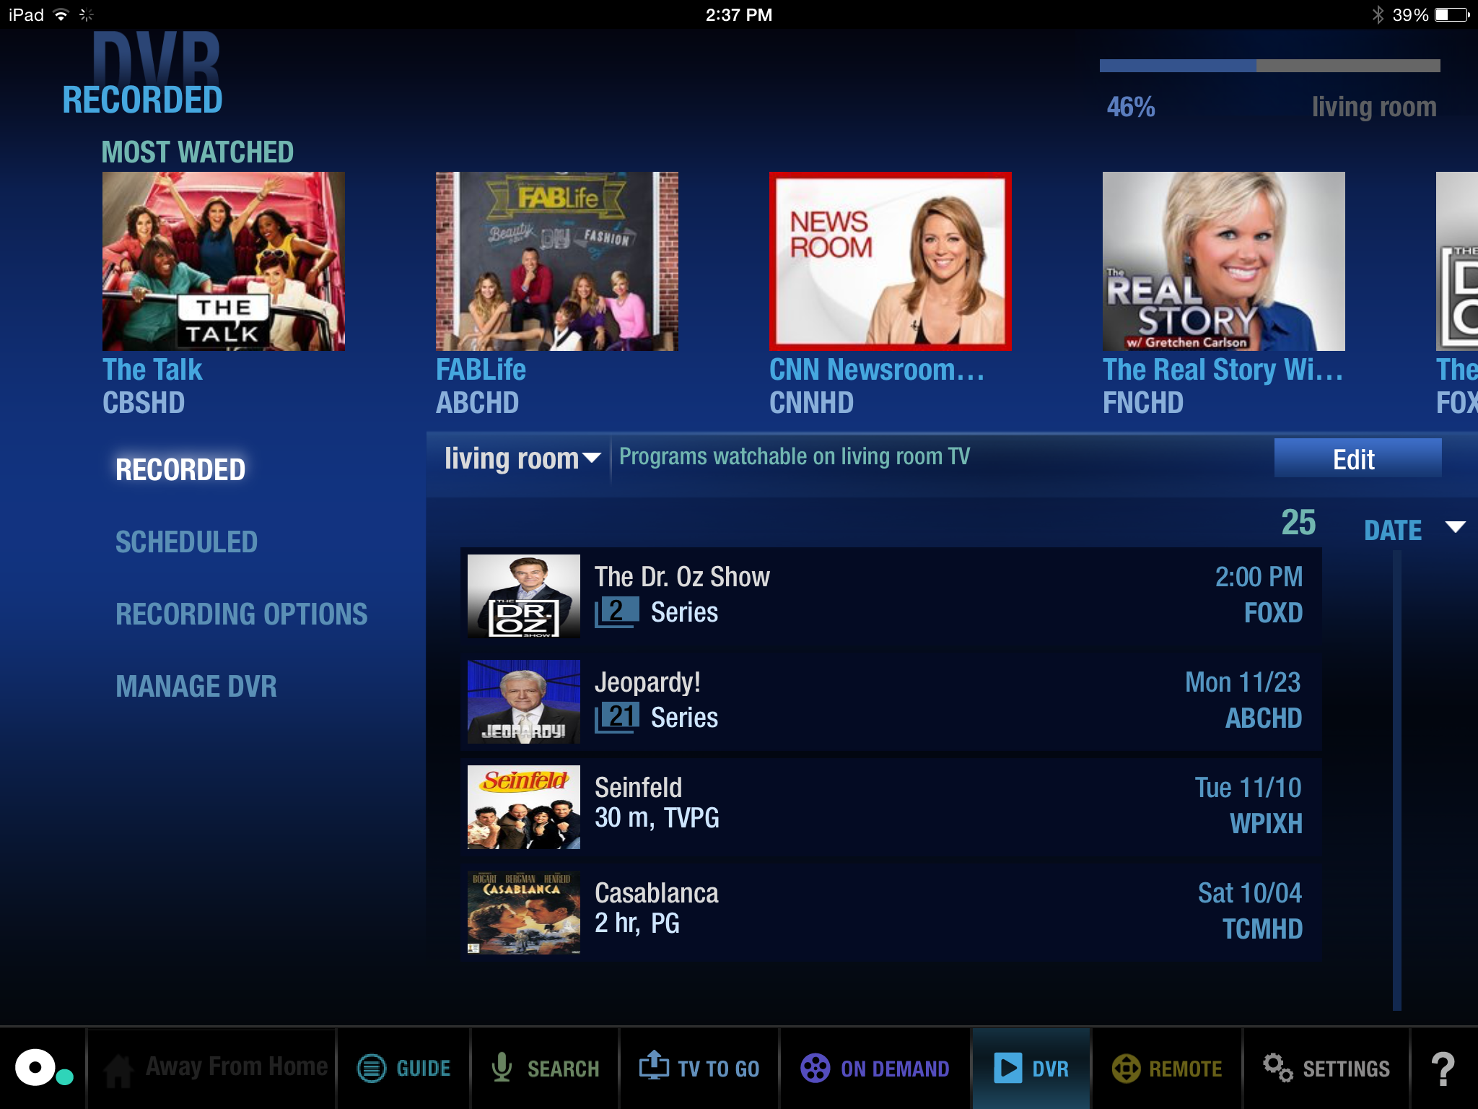Select the Recorded menu item
The width and height of the screenshot is (1478, 1109).
[x=182, y=469]
